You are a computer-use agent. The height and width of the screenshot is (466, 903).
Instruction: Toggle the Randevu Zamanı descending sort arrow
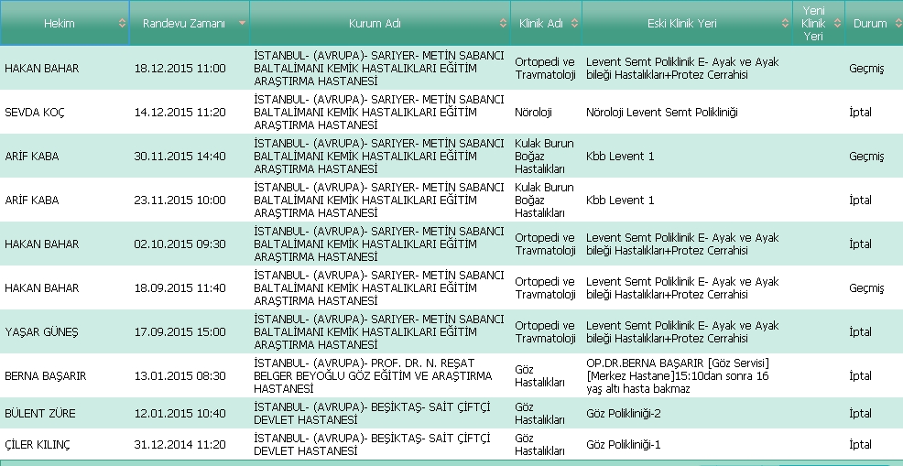[x=242, y=23]
